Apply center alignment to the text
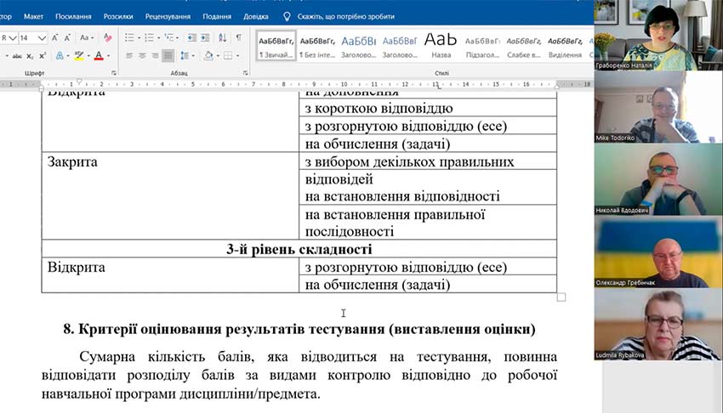 tap(142, 55)
